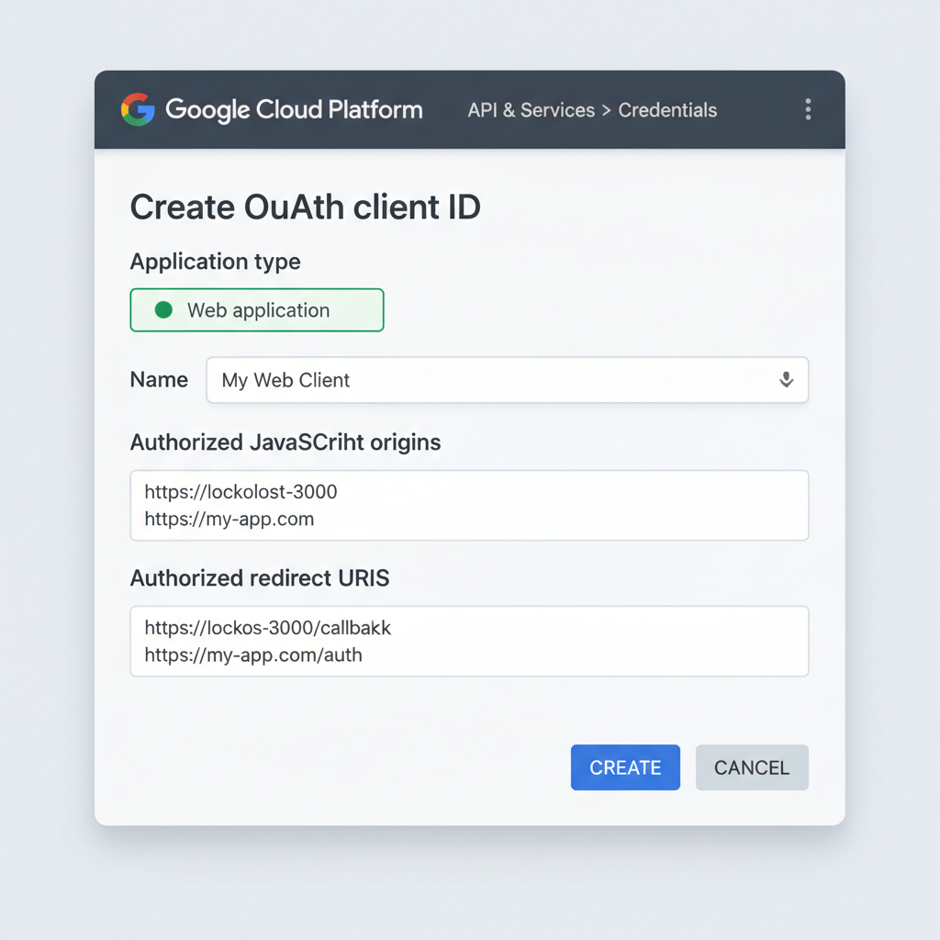Click the Authorized JavaScript origins text area
This screenshot has width=940, height=940.
coord(469,505)
